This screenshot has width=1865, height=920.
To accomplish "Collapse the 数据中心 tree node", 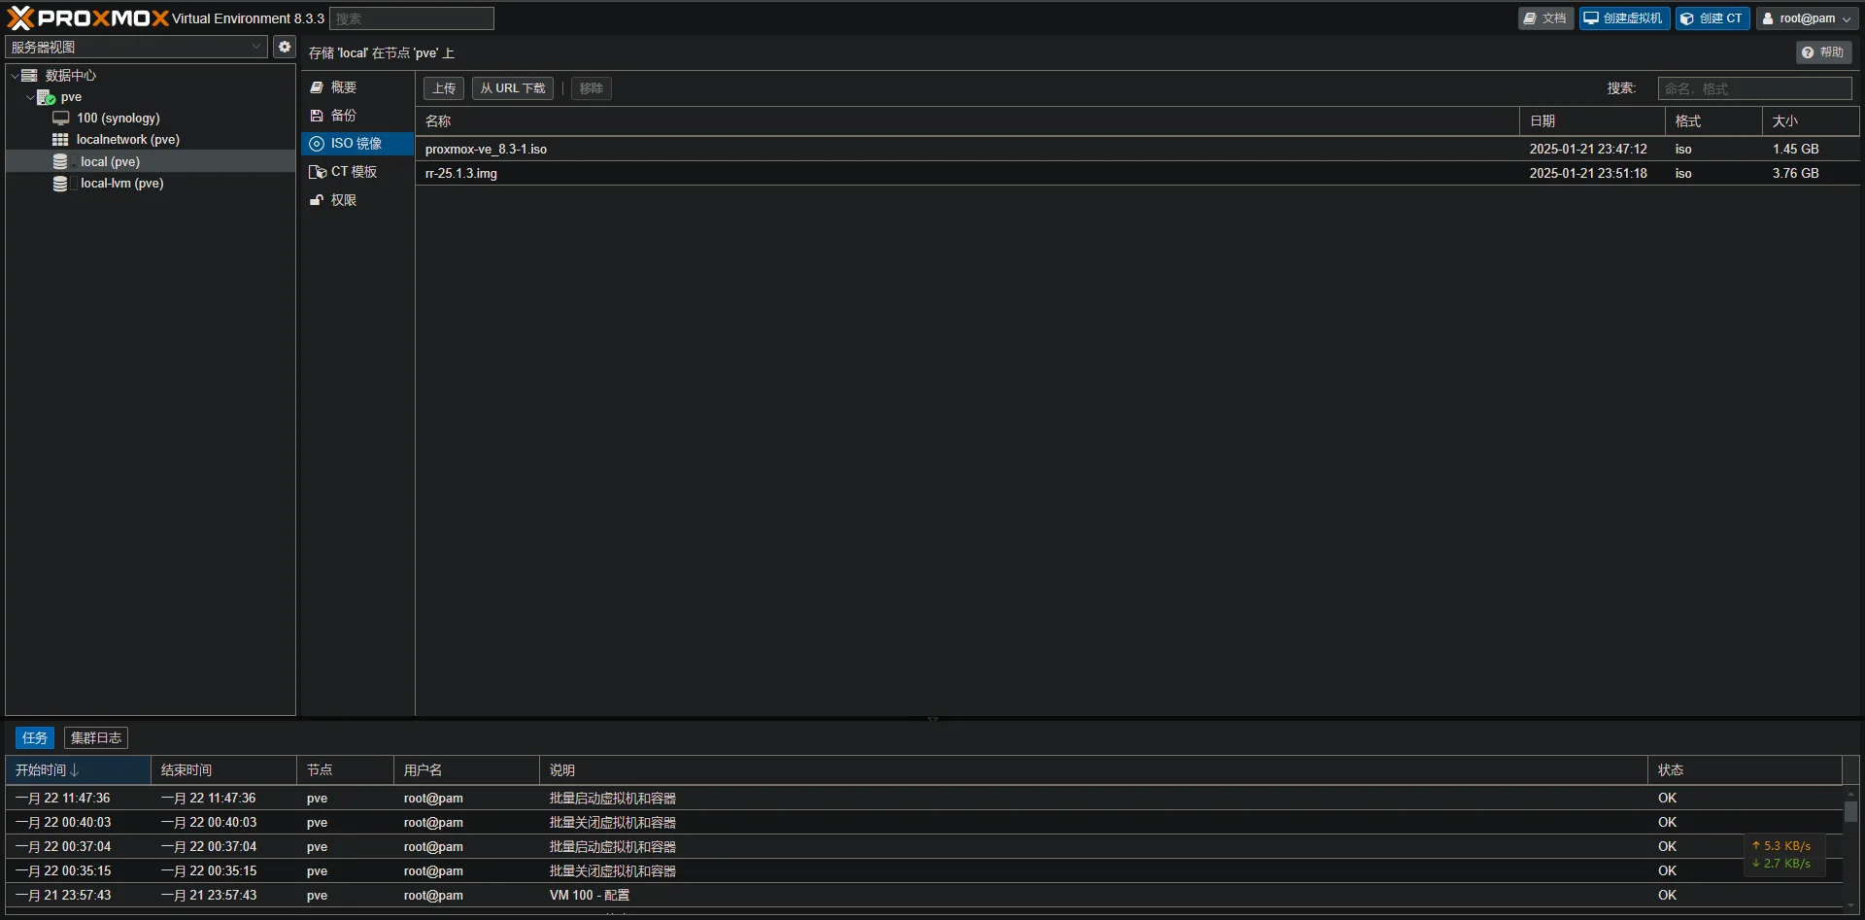I will pos(16,75).
